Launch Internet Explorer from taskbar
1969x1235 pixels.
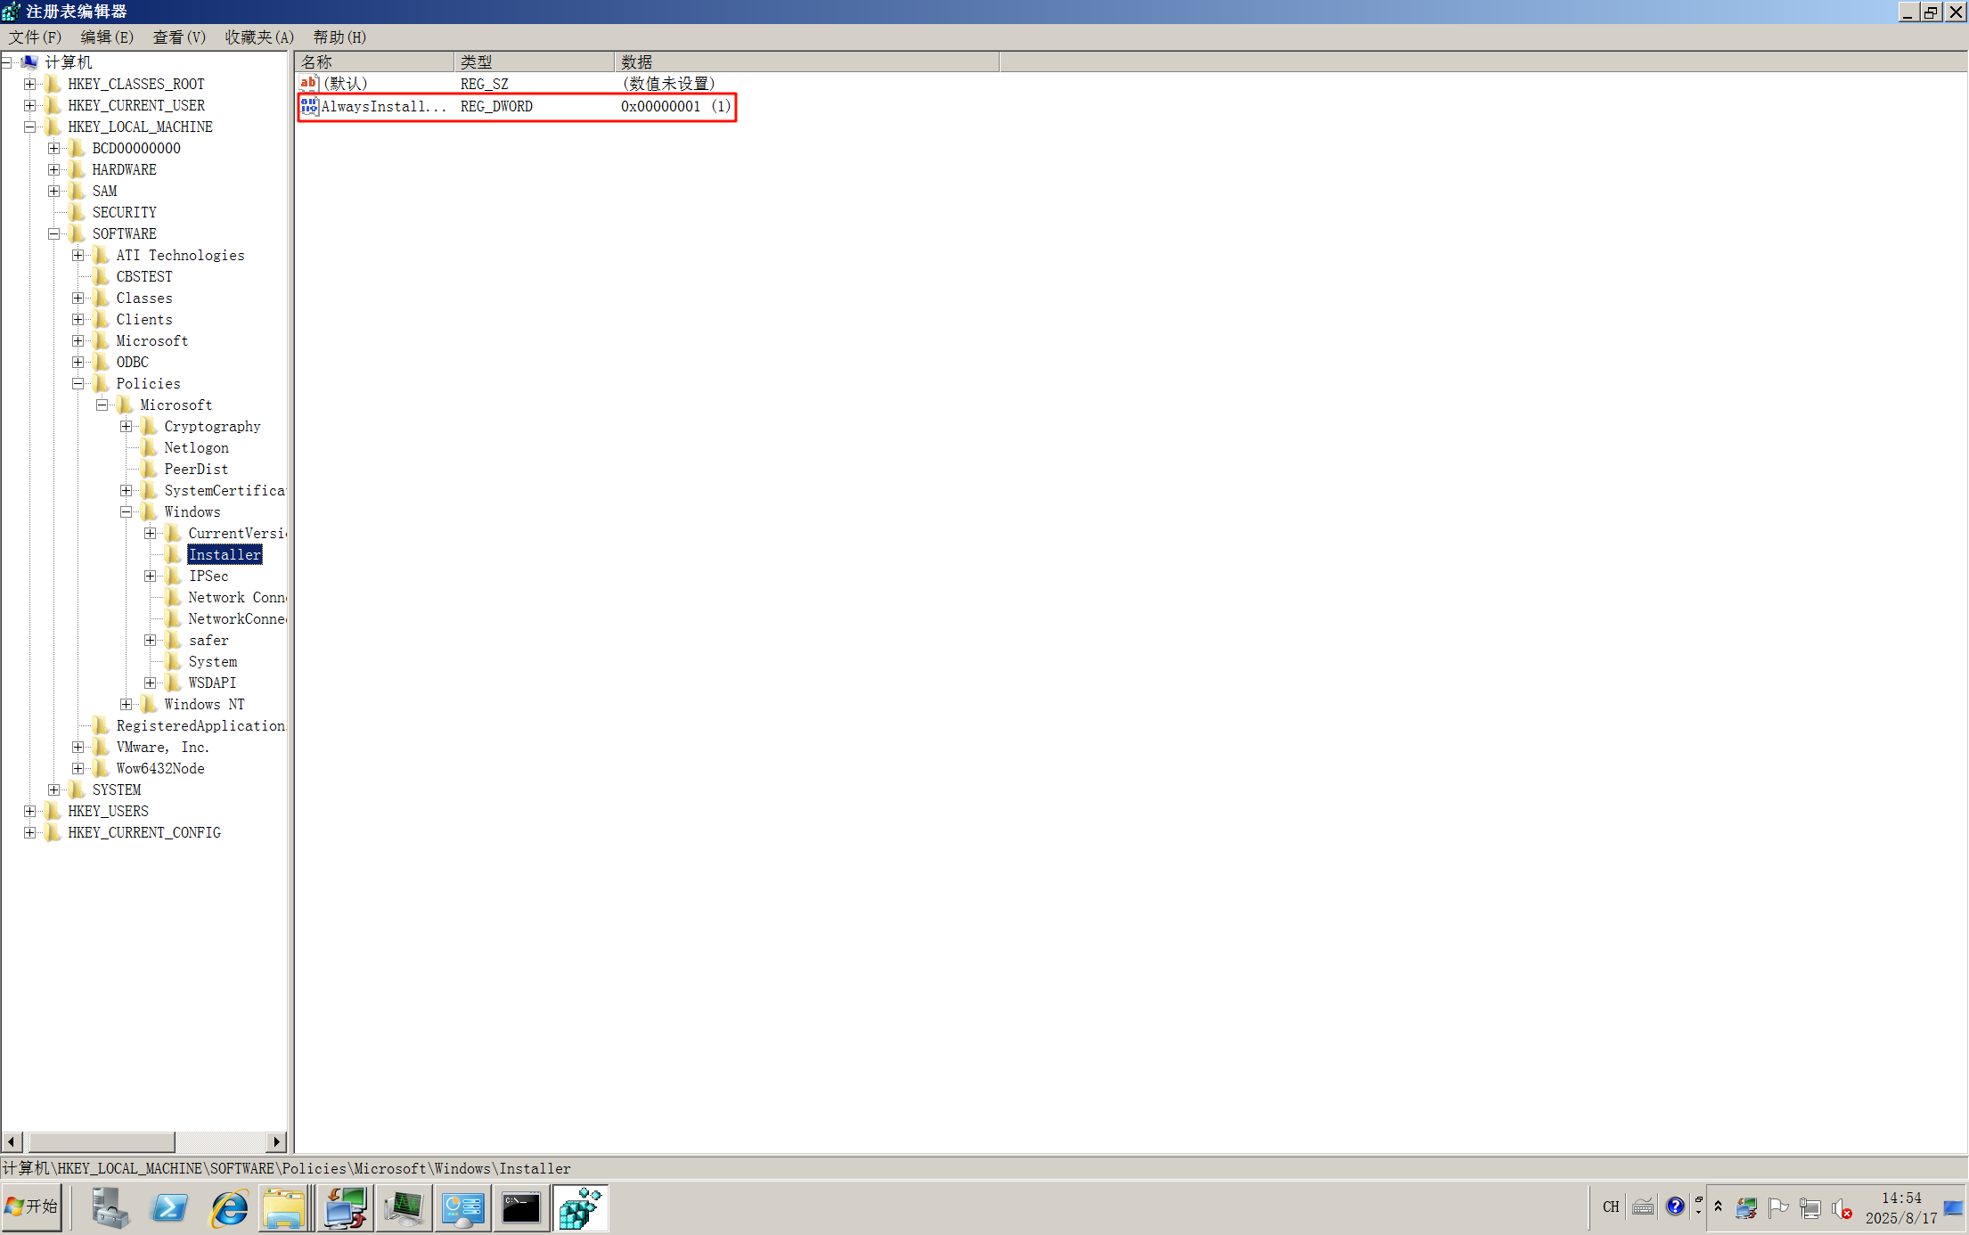[x=228, y=1208]
